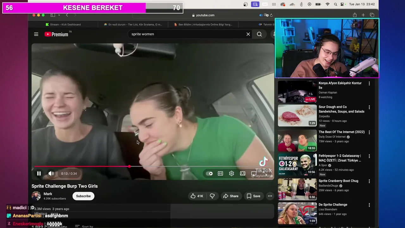Open Mark channel avatar

36,196
